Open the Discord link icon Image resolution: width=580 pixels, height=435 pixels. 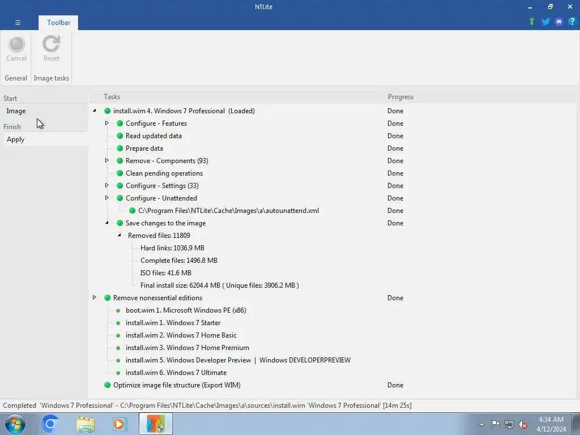click(559, 22)
